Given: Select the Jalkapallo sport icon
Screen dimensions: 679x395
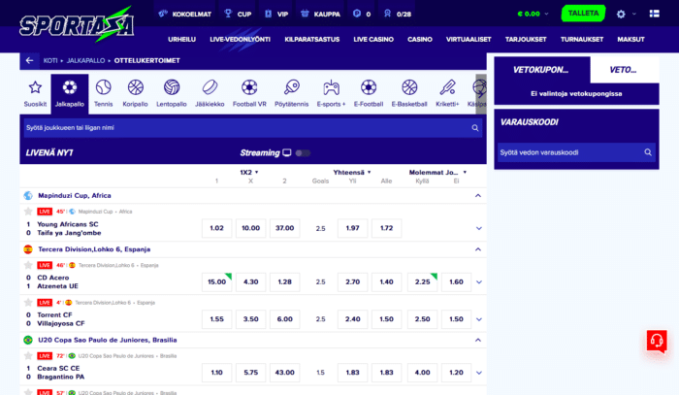Looking at the screenshot, I should [x=70, y=87].
